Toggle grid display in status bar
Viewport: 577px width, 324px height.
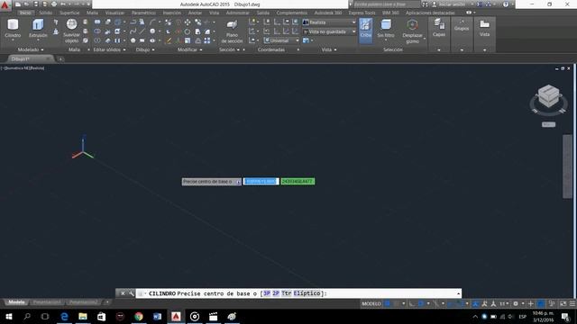[388, 304]
